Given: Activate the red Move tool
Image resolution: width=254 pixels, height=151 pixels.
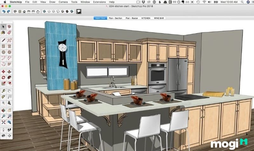Looking at the screenshot, I should click(x=3, y=72).
